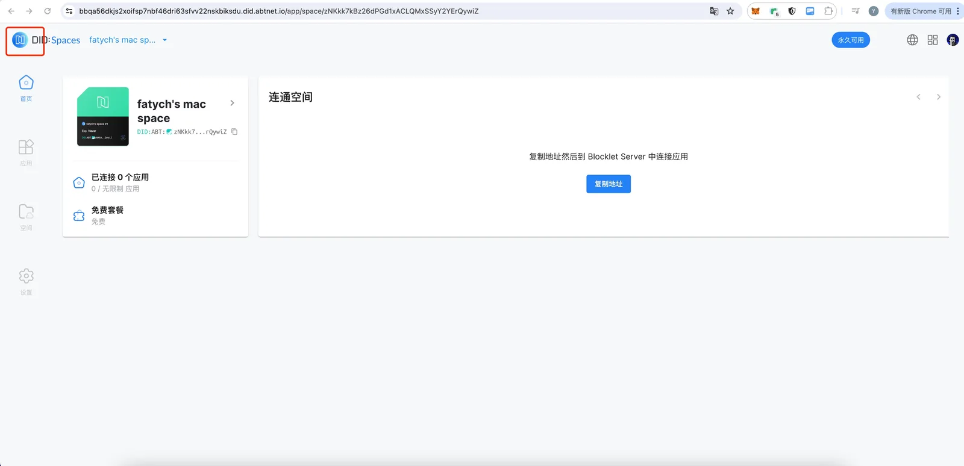964x466 pixels.
Task: Open the user avatar menu
Action: pos(953,40)
